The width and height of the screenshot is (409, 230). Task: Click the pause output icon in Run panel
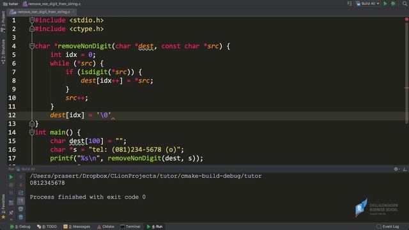[11, 193]
